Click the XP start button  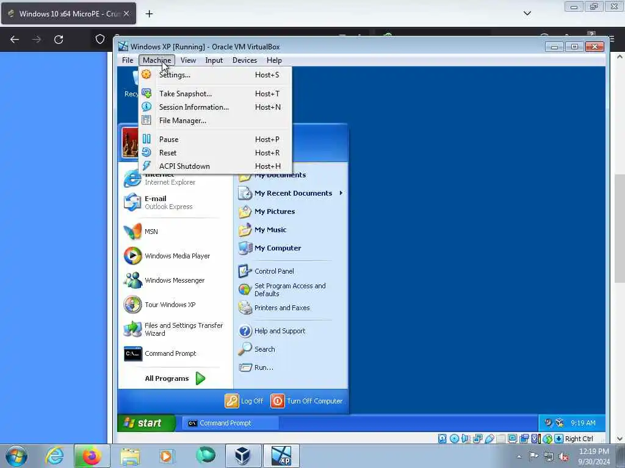(146, 423)
